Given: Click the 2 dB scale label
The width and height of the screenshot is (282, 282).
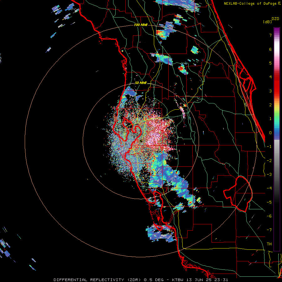Looking at the screenshot, I should [x=270, y=105].
